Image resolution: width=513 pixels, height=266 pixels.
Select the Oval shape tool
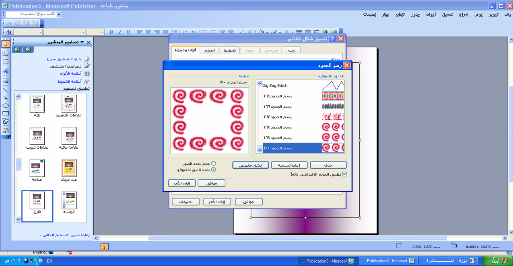coord(6,106)
